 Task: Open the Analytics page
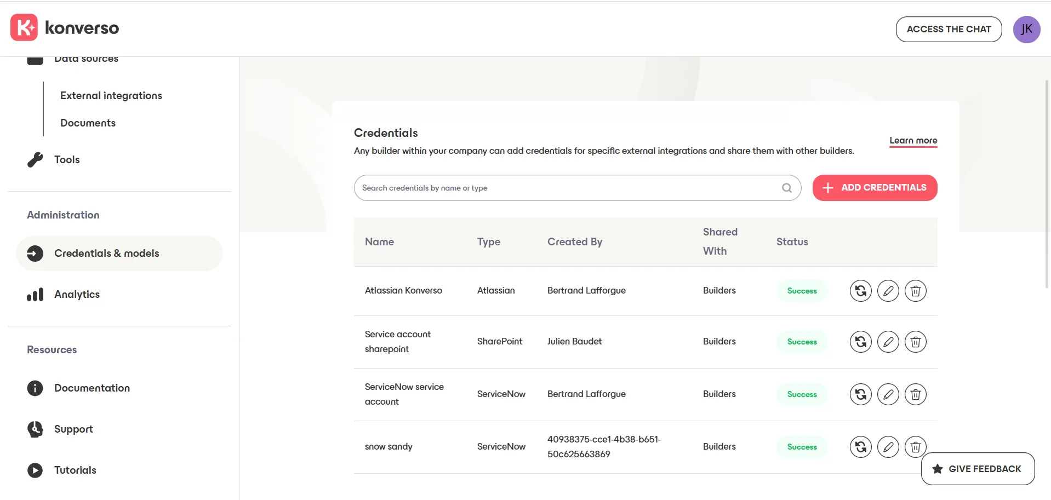(77, 295)
